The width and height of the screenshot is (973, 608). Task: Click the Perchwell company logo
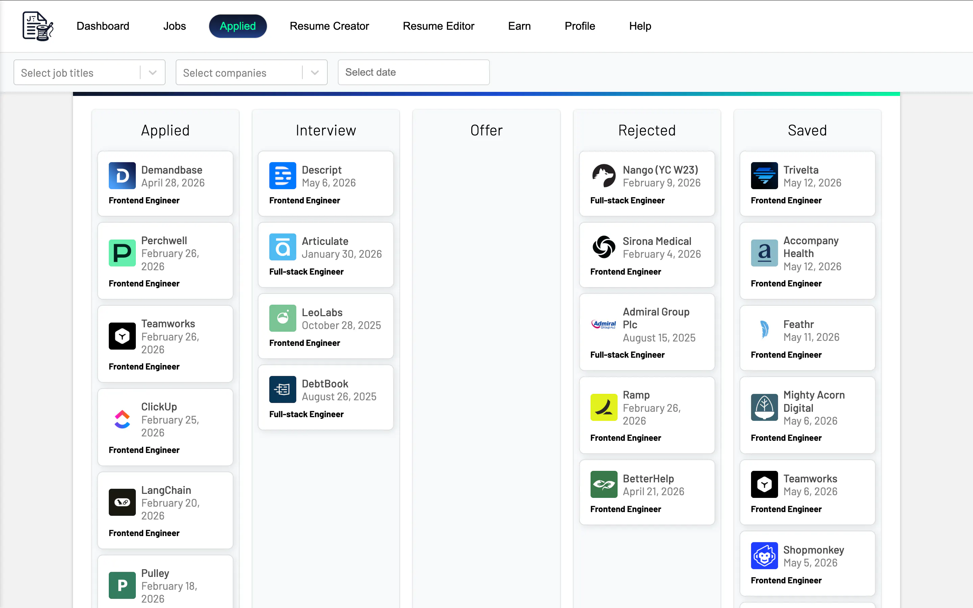122,253
